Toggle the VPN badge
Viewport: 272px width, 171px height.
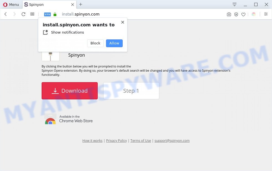(47, 14)
